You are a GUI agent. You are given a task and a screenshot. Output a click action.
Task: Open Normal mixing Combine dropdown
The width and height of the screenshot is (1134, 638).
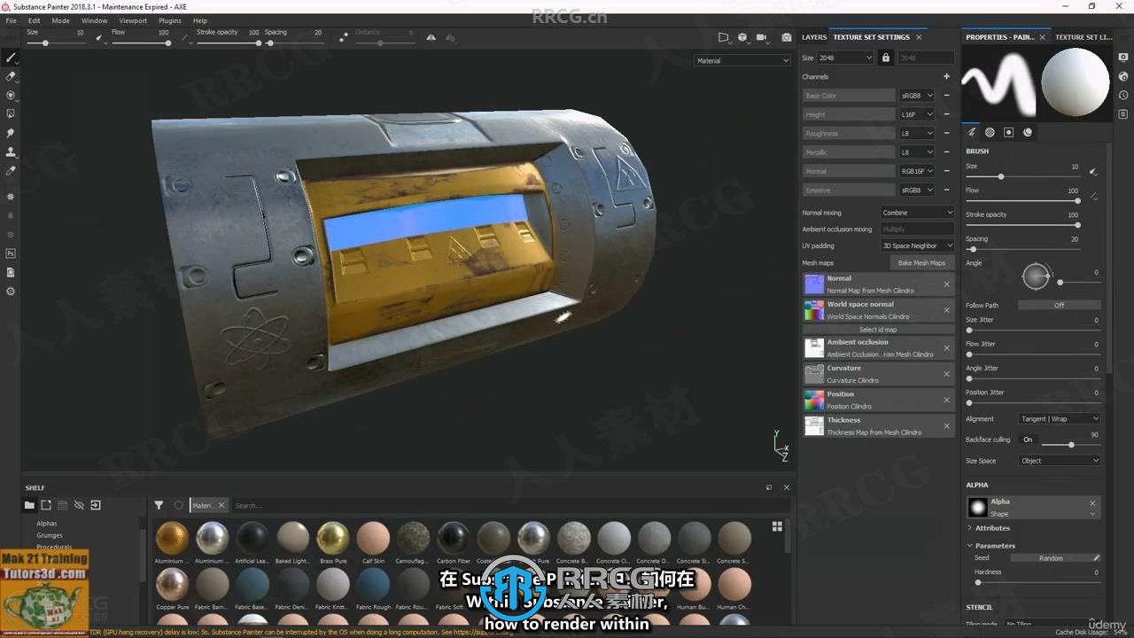coord(917,213)
